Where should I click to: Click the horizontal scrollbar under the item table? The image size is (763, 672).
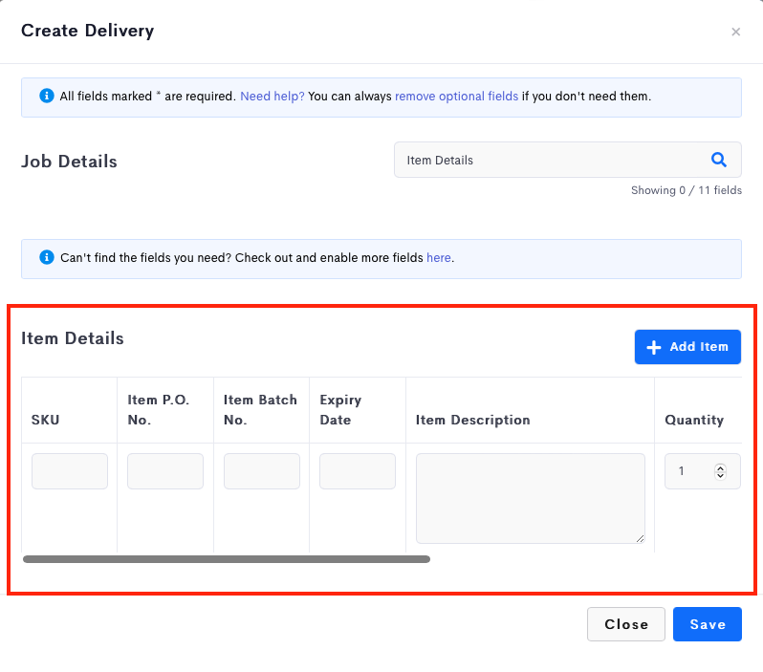click(x=227, y=559)
